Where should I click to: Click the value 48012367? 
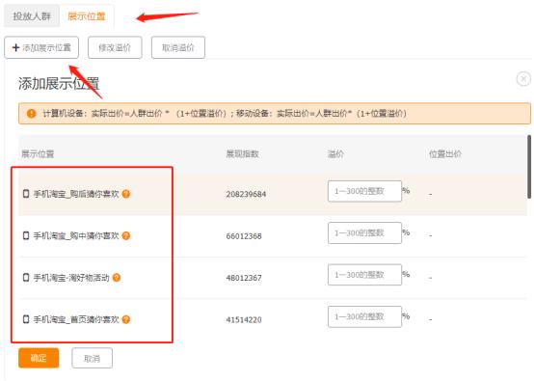[x=244, y=278]
